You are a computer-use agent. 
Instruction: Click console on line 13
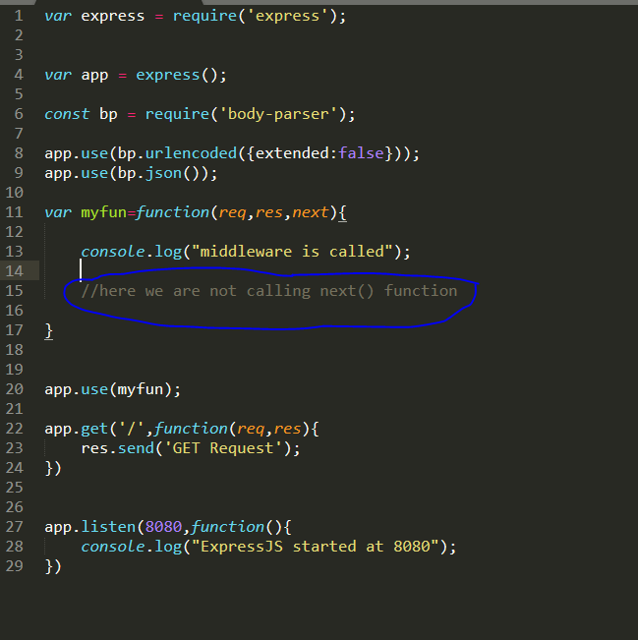(113, 252)
